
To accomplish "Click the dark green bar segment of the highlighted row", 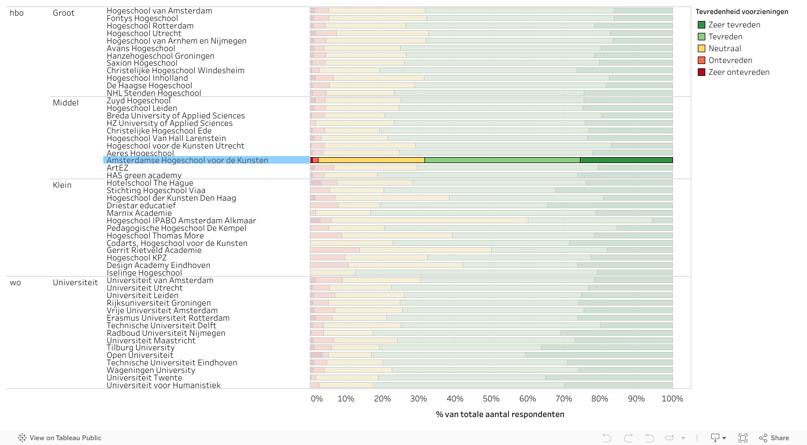I will click(x=626, y=160).
